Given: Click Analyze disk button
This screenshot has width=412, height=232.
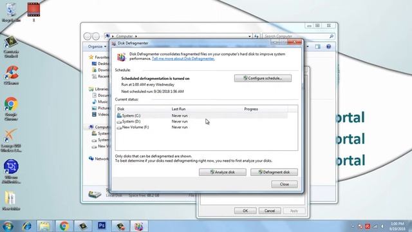Looking at the screenshot, I should pyautogui.click(x=223, y=172).
